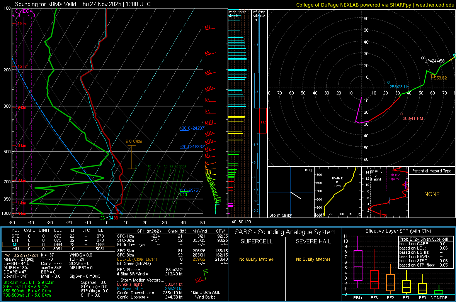Select the '12 km' height marker label
456x302 pixels.
pyautogui.click(x=23, y=67)
